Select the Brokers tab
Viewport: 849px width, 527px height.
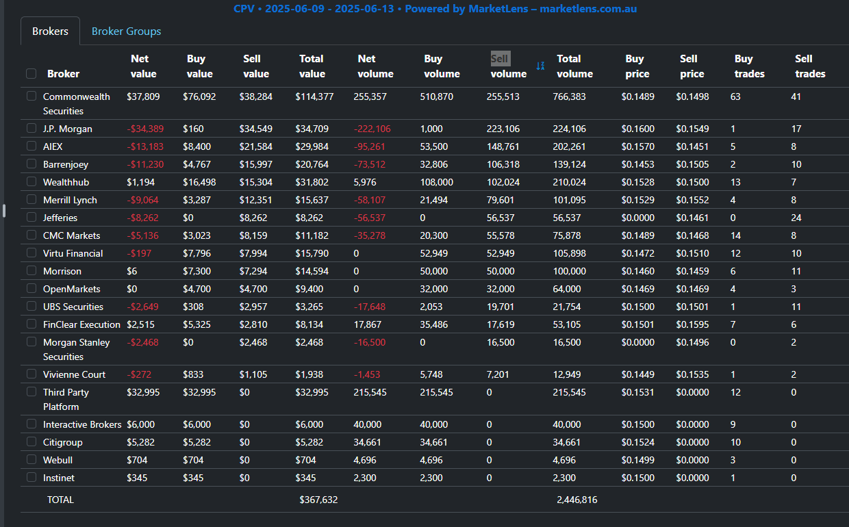[51, 31]
